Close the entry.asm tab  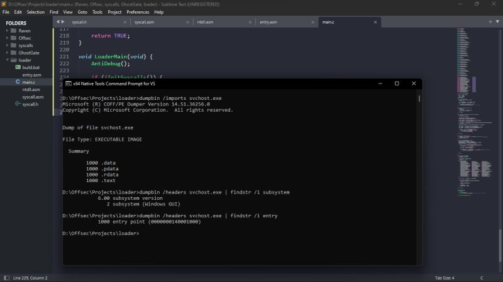[x=312, y=22]
